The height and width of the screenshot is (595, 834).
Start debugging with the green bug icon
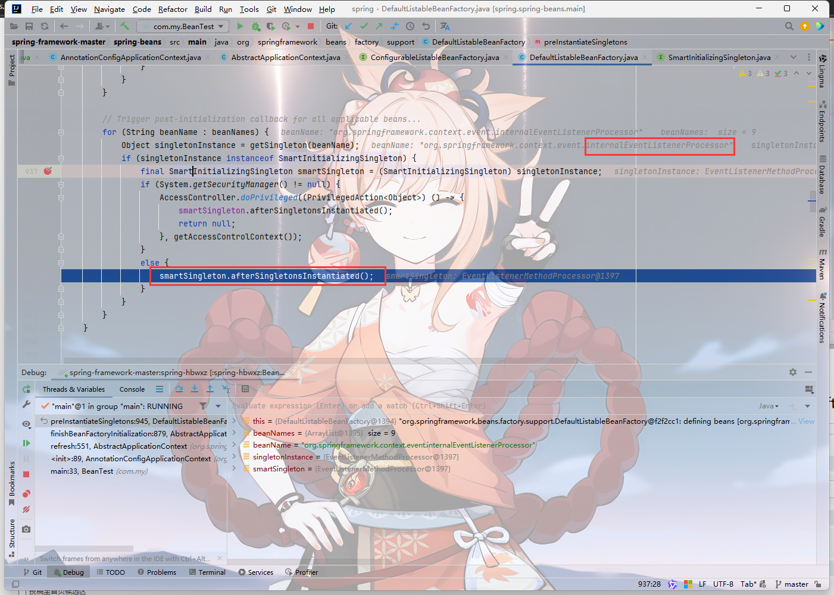point(255,26)
